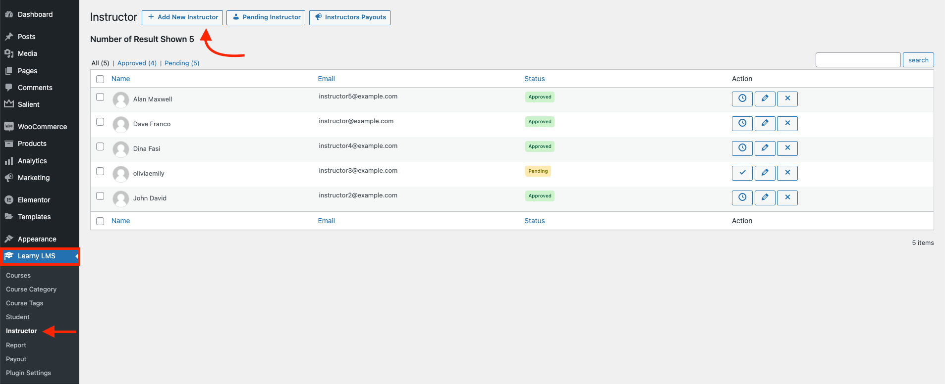This screenshot has height=384, width=945.
Task: Show All (5) instructors
Action: click(100, 63)
